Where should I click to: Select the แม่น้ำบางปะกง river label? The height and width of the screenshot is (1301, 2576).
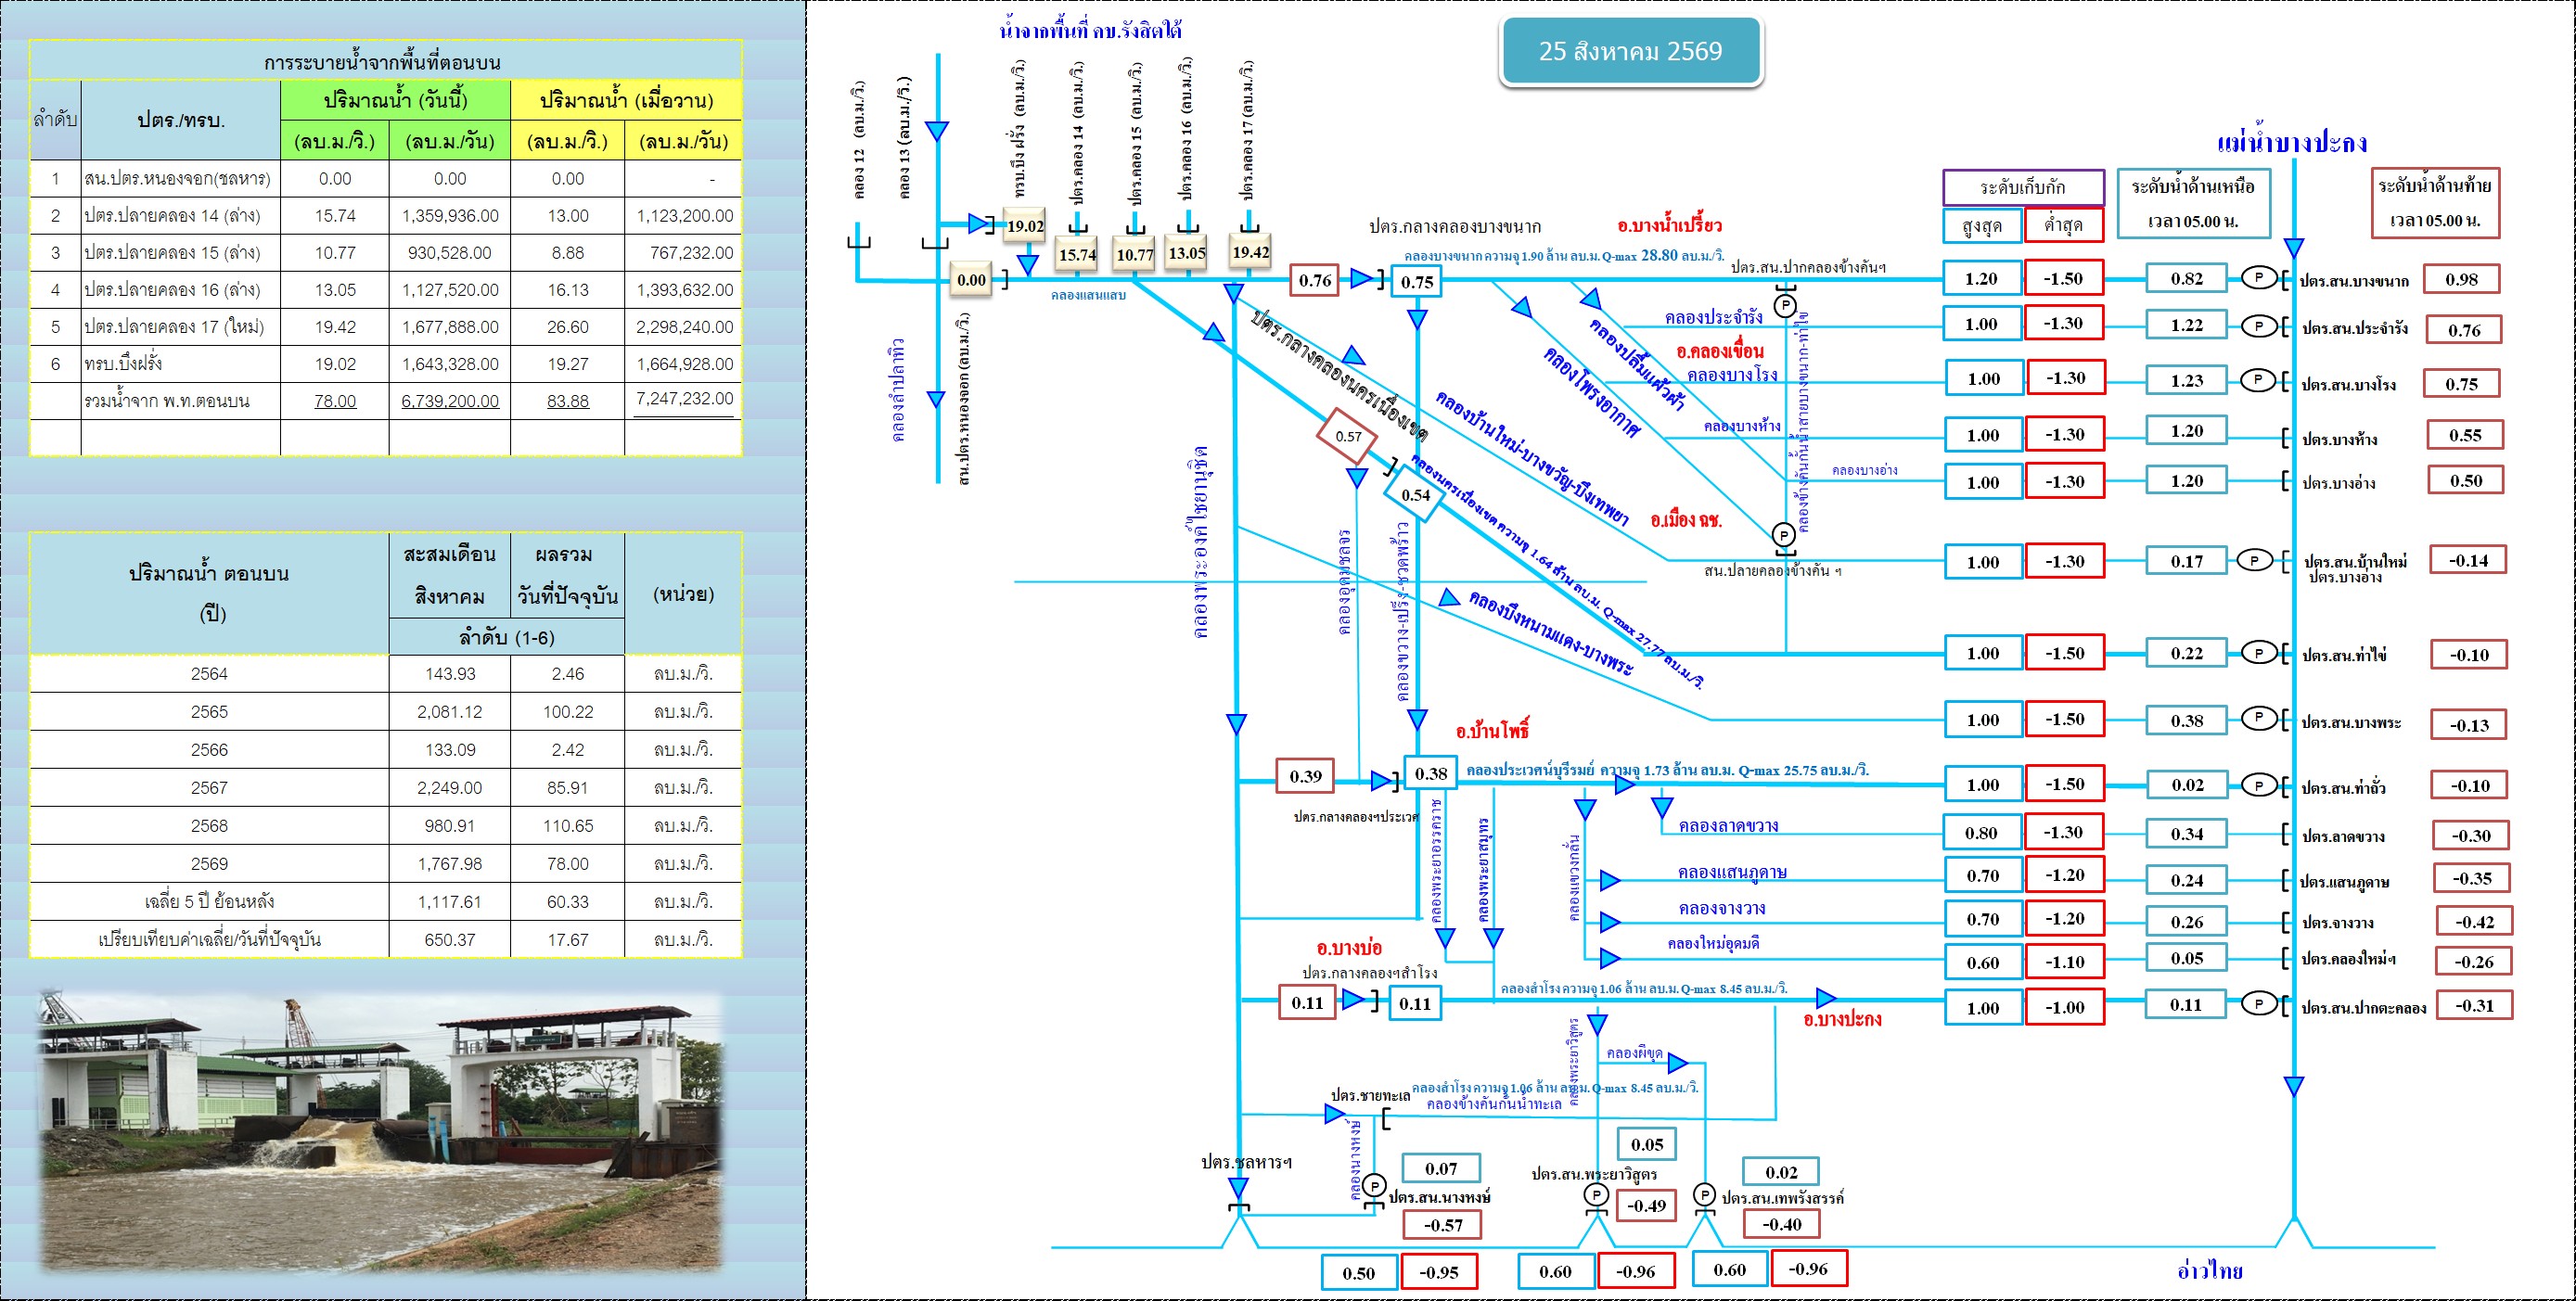[2291, 142]
